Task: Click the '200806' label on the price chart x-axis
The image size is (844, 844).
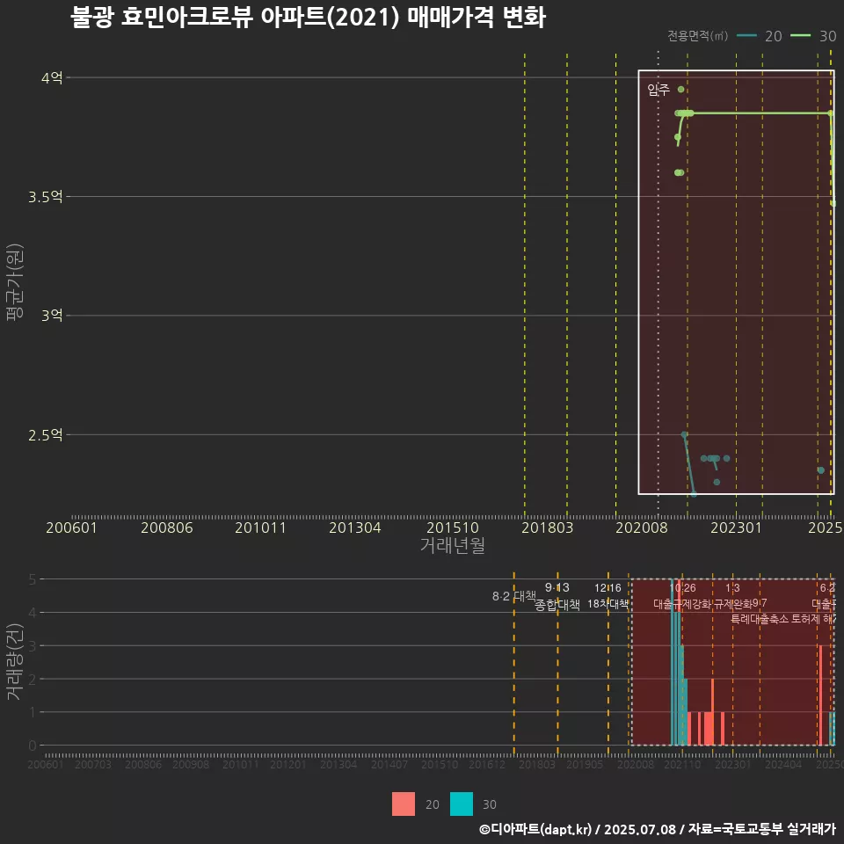Action: tap(167, 527)
